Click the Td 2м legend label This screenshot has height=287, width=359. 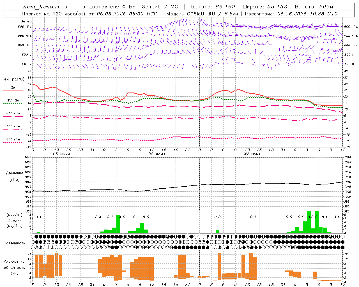13,100
